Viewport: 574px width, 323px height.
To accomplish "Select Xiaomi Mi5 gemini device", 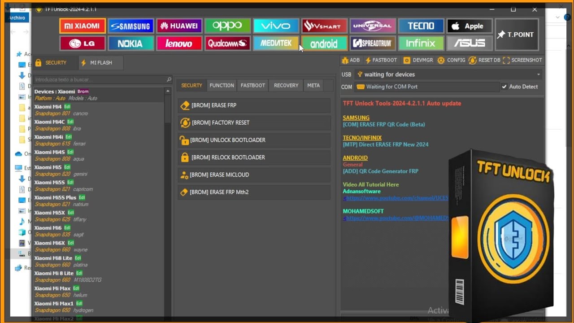I will (99, 170).
